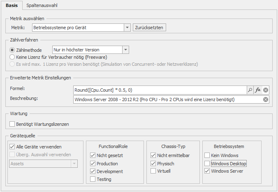Open the Metrik dropdown arrow
278x192 pixels.
pos(127,28)
